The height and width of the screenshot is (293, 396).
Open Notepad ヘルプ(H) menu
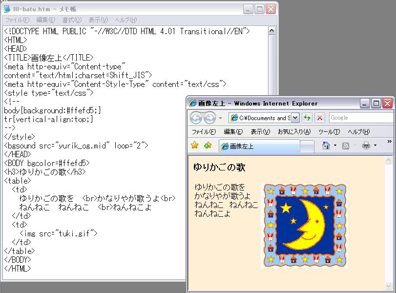(125, 20)
